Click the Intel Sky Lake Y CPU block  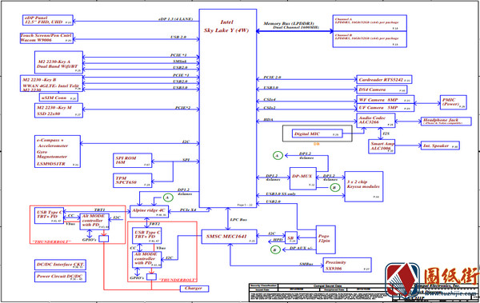(x=228, y=109)
